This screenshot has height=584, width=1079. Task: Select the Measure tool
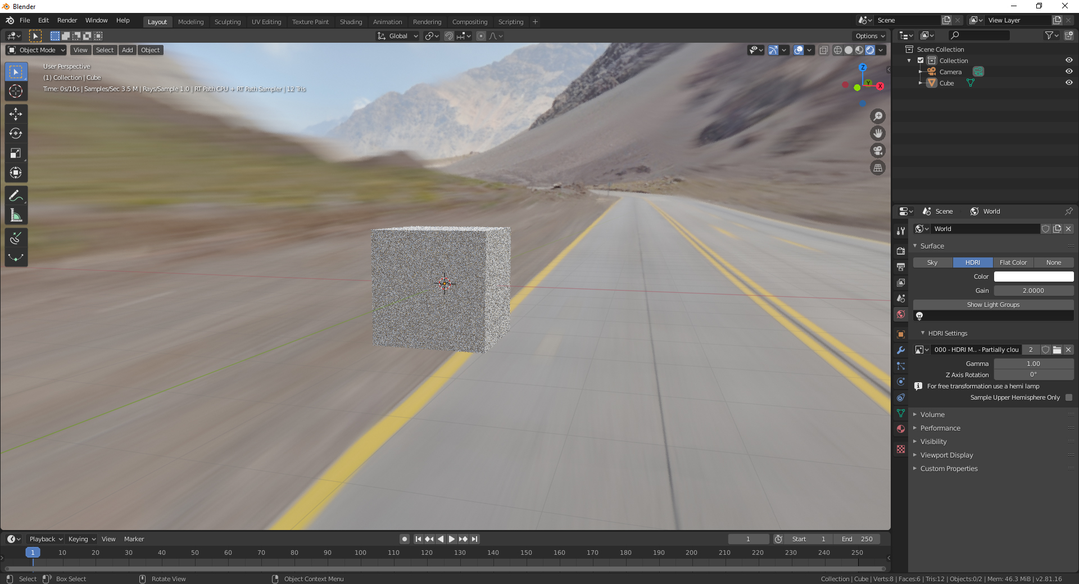(x=16, y=215)
